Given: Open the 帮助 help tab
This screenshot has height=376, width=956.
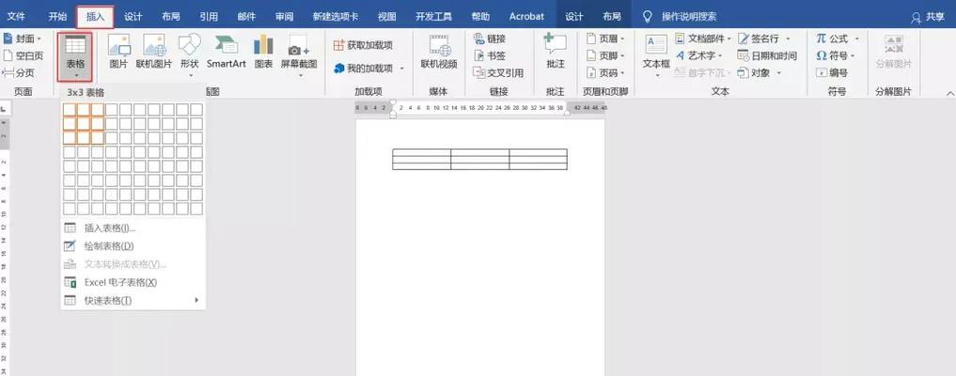Looking at the screenshot, I should (480, 17).
